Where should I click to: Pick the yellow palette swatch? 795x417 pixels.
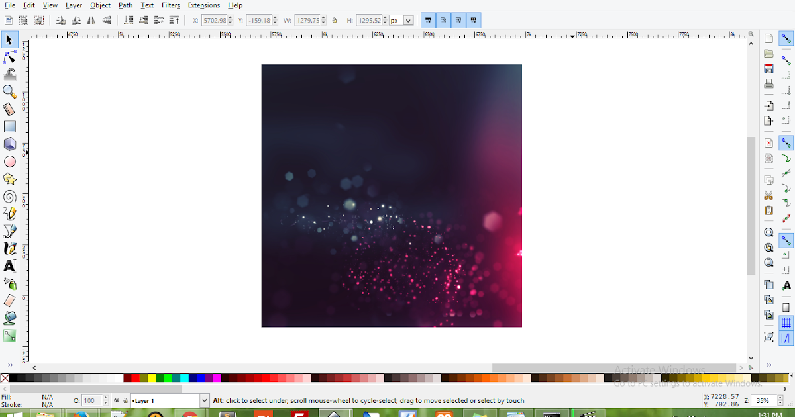[x=152, y=378]
